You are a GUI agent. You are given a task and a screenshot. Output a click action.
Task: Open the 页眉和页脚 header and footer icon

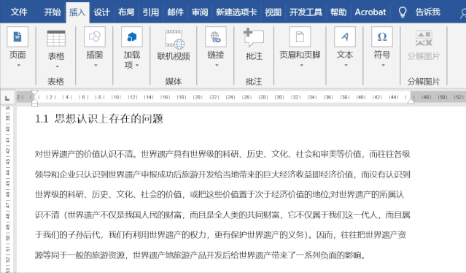[300, 37]
